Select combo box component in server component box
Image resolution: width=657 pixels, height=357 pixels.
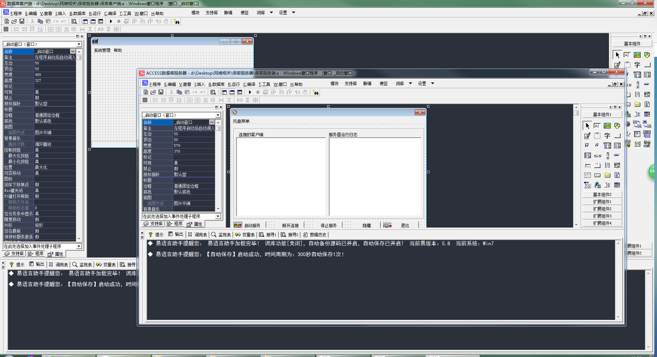click(x=607, y=145)
